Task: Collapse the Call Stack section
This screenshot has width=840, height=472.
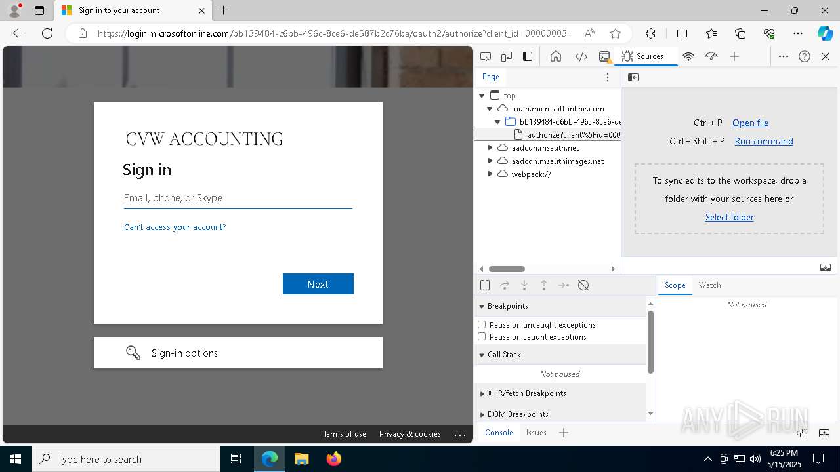Action: coord(560,355)
